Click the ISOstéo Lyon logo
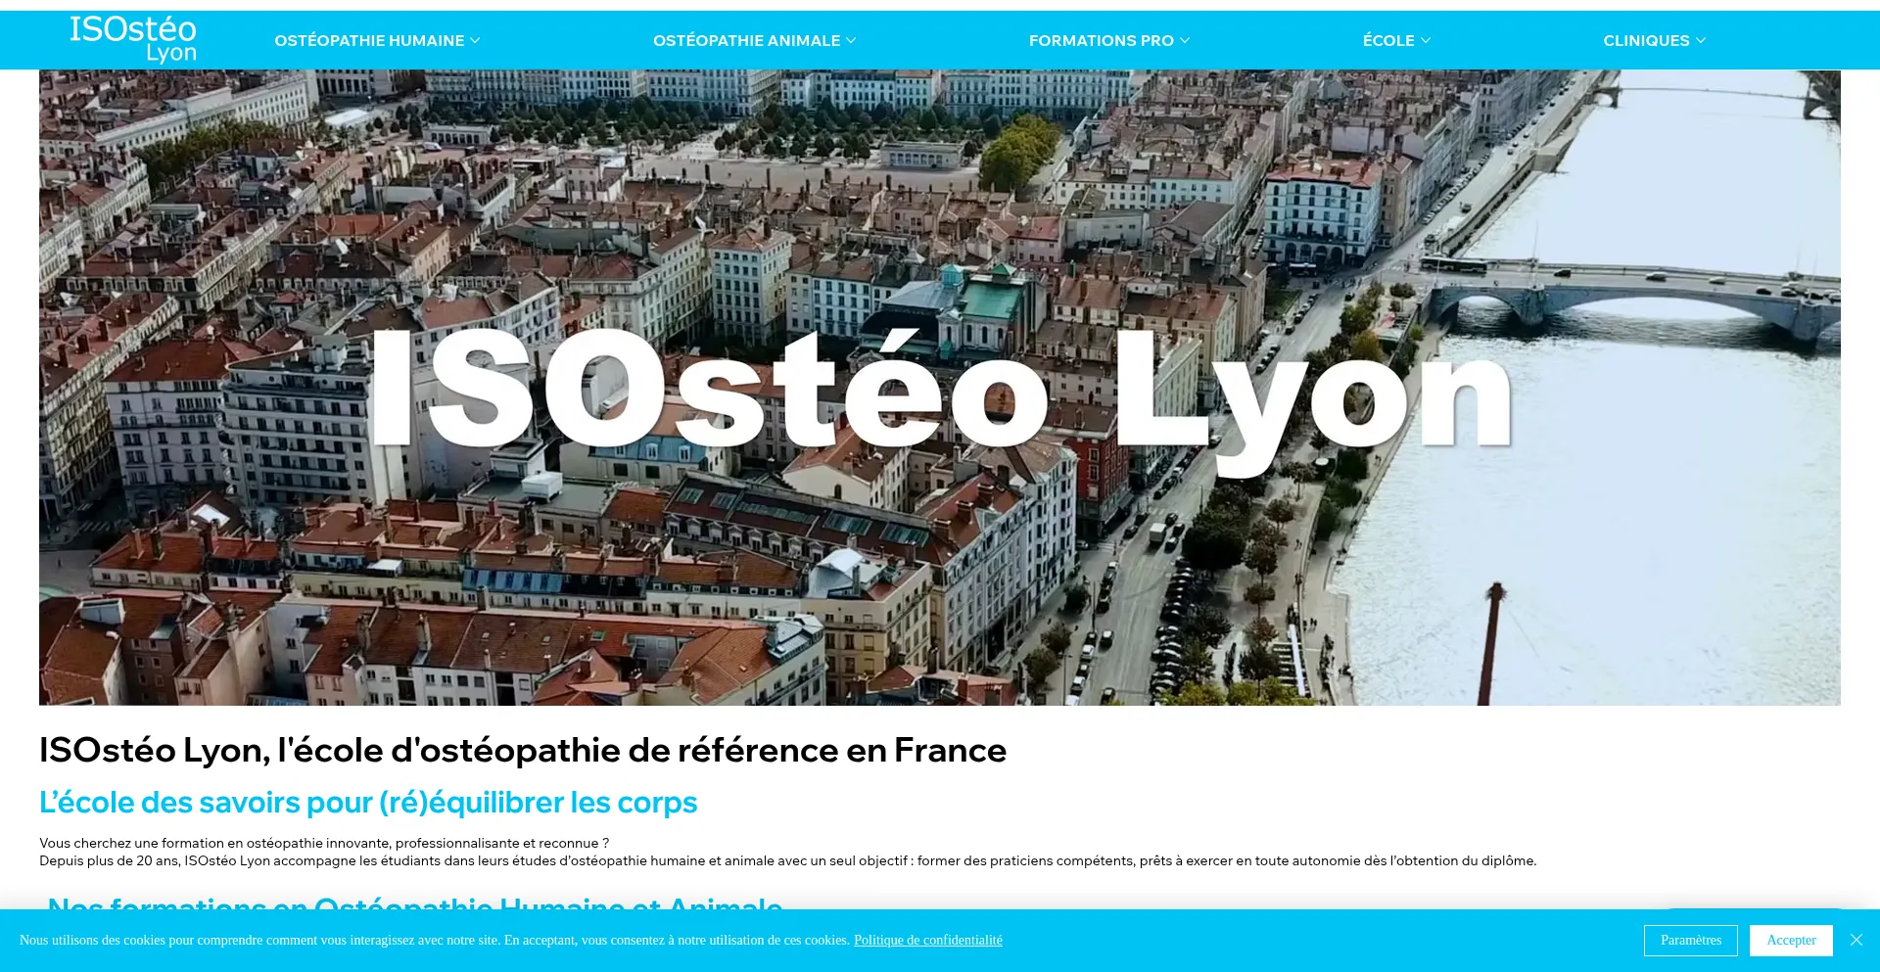The width and height of the screenshot is (1880, 972). point(133,39)
